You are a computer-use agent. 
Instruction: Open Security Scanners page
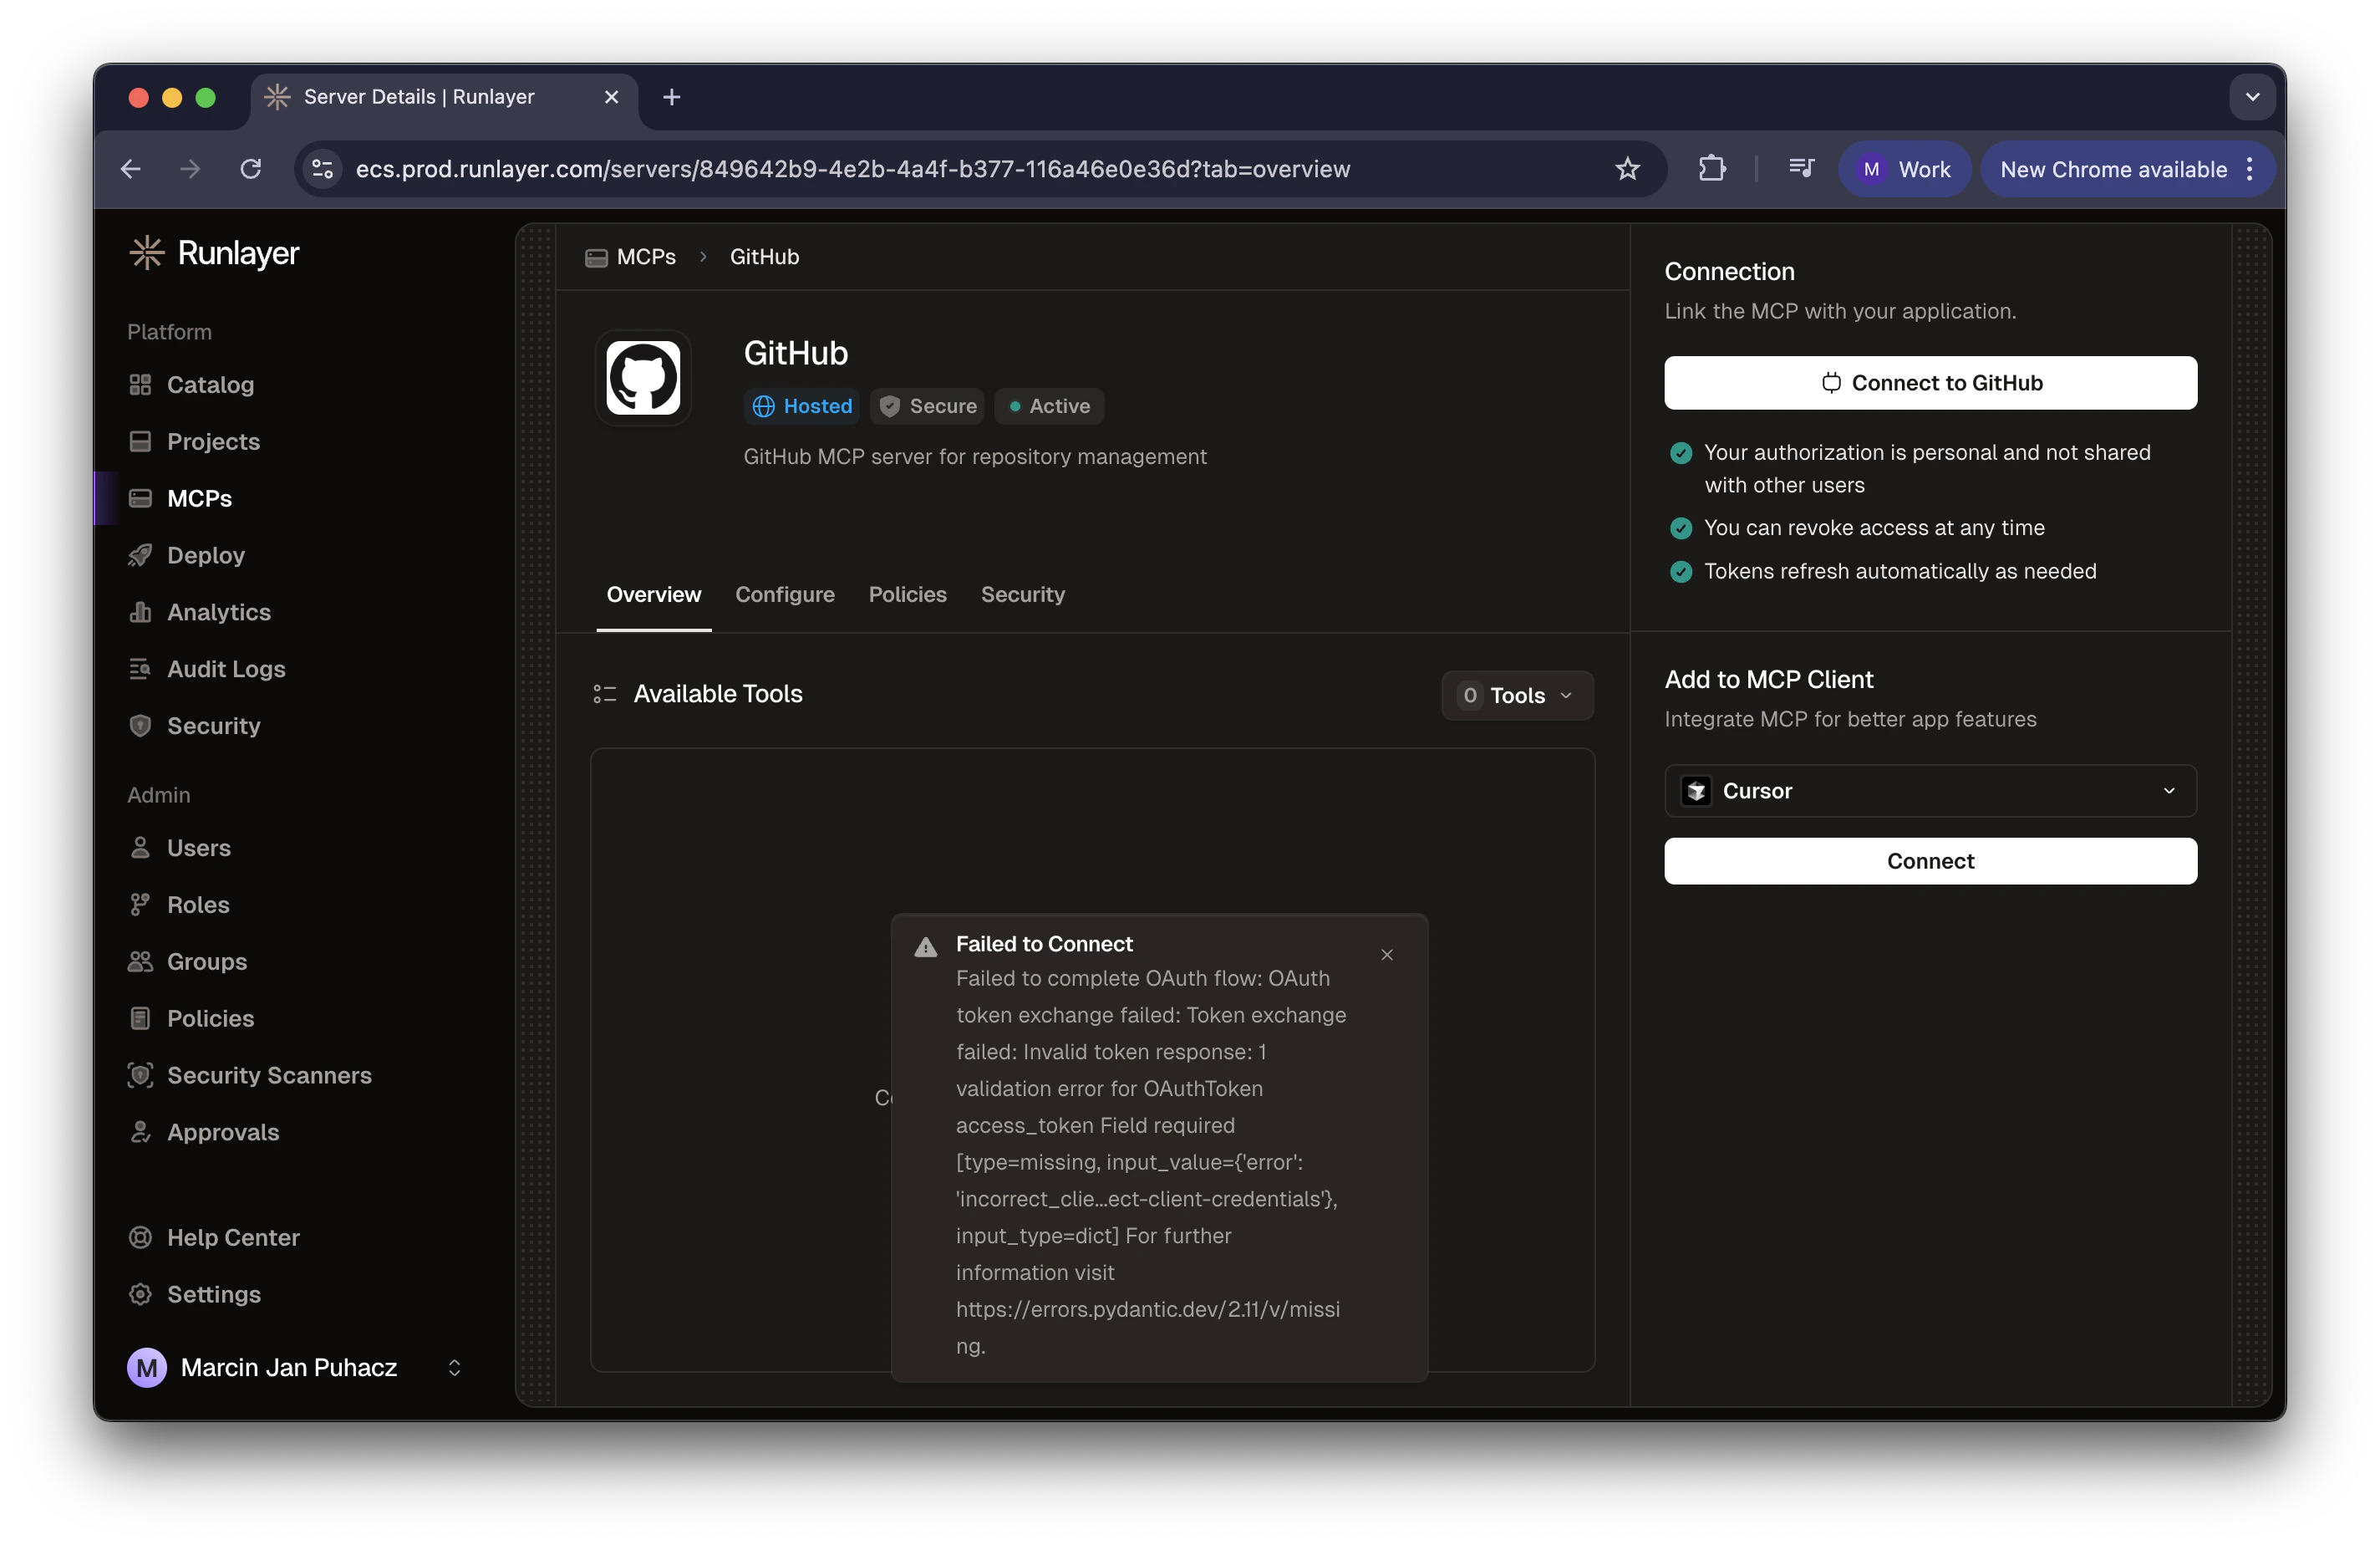[x=269, y=1074]
